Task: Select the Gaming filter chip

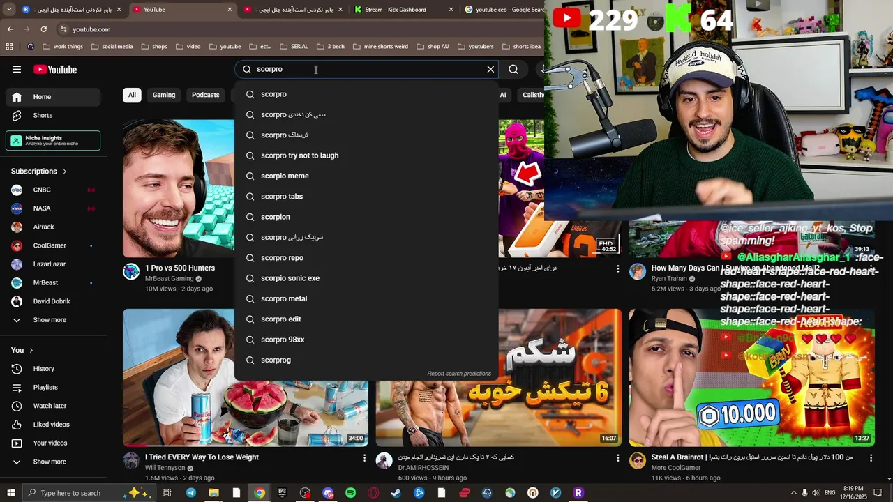Action: tap(164, 95)
